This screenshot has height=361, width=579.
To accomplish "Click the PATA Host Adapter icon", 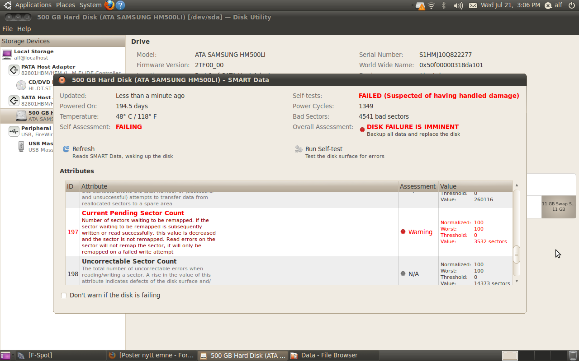I will coord(14,70).
